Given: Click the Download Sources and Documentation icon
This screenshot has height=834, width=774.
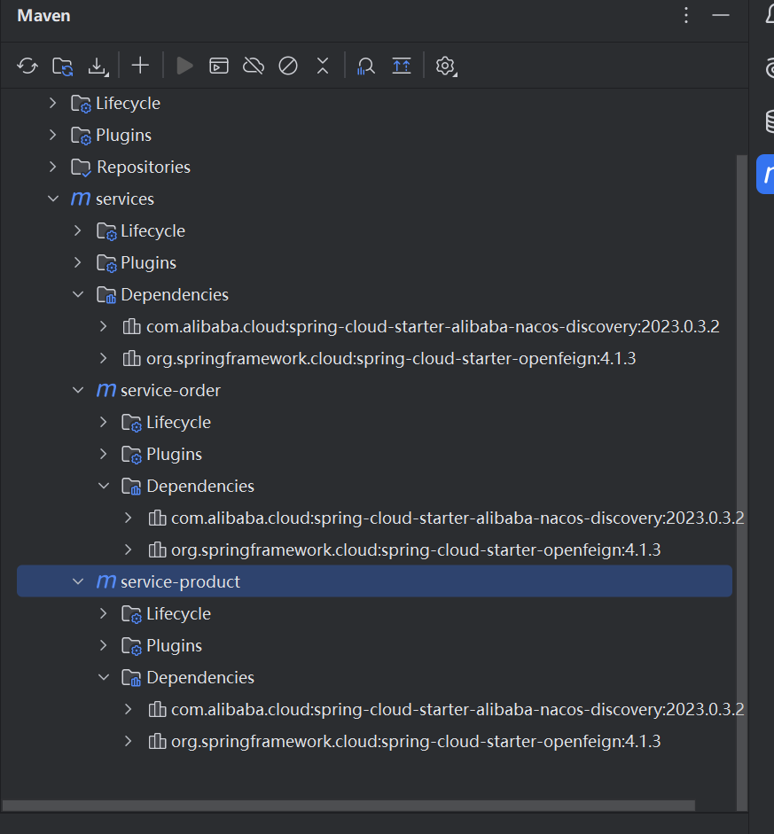Looking at the screenshot, I should click(x=98, y=66).
